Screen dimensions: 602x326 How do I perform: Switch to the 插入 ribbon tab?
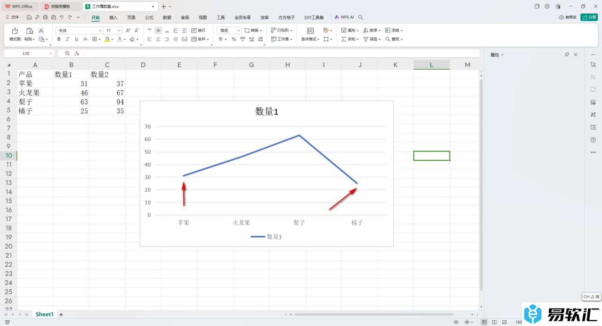113,17
